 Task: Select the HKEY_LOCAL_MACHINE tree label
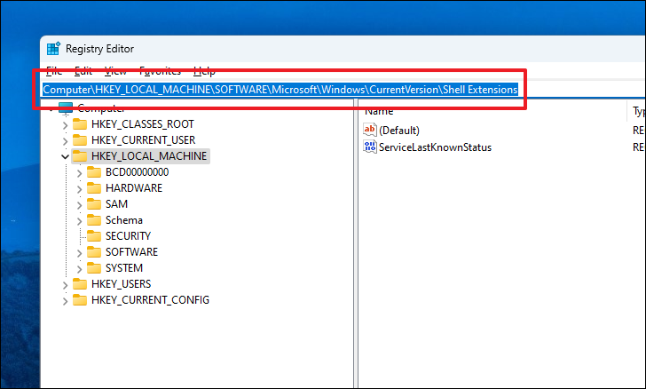[x=149, y=156]
